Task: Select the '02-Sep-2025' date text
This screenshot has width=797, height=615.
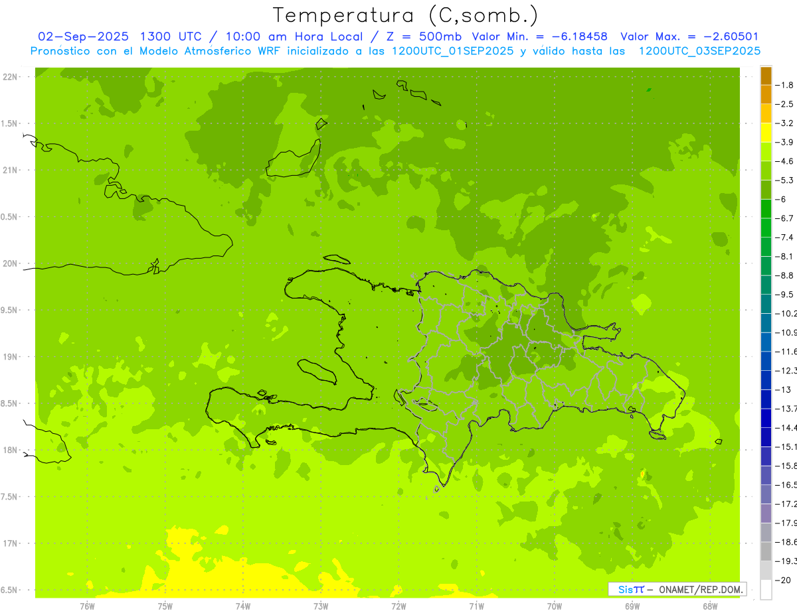Action: coord(83,37)
